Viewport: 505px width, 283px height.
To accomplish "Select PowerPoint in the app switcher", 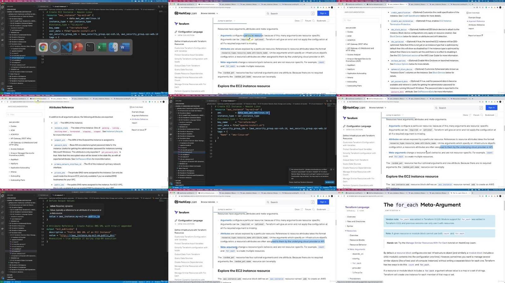I will click(x=78, y=47).
